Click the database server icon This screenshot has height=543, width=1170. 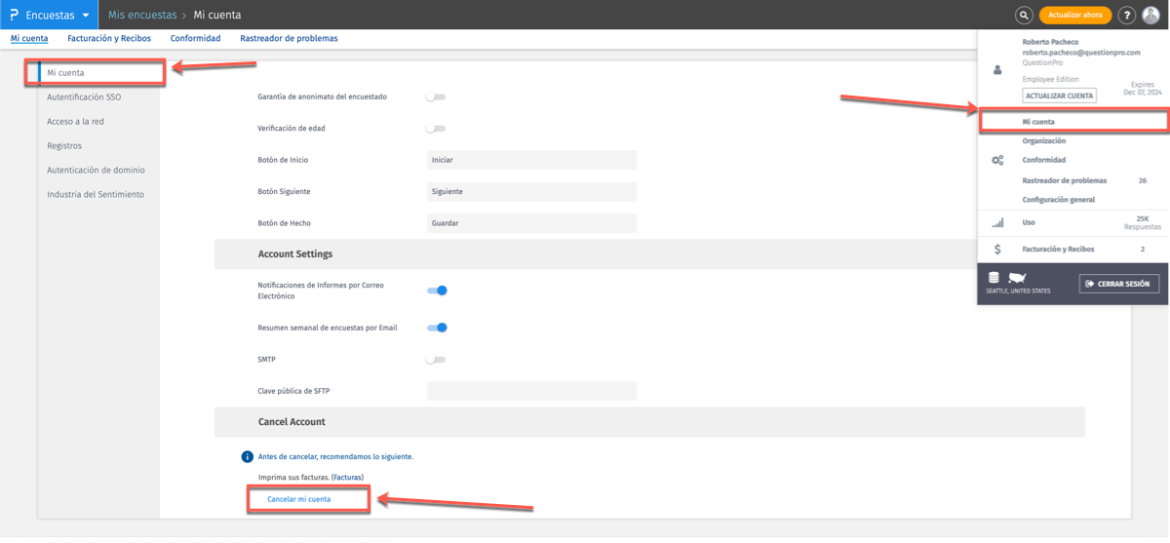point(994,278)
